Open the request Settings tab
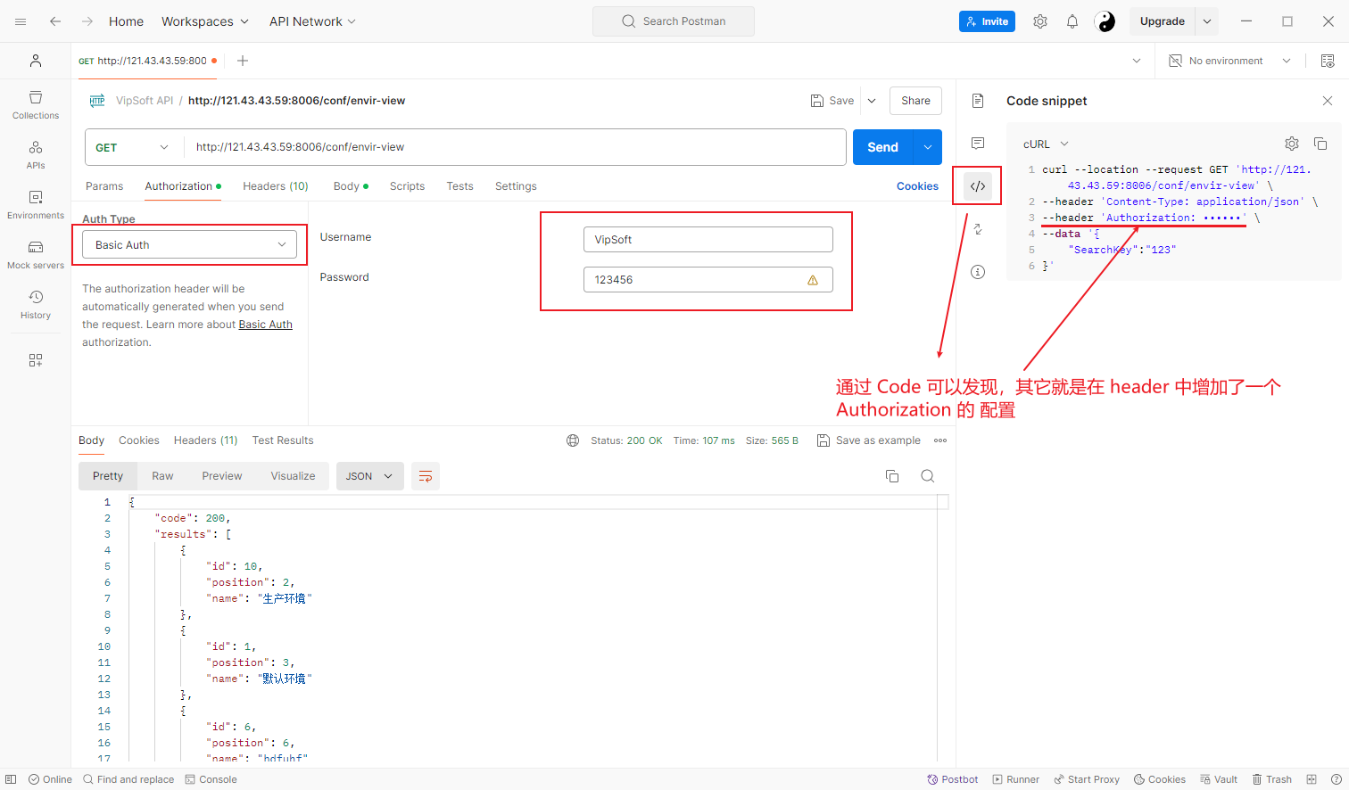Image resolution: width=1349 pixels, height=790 pixels. [516, 186]
